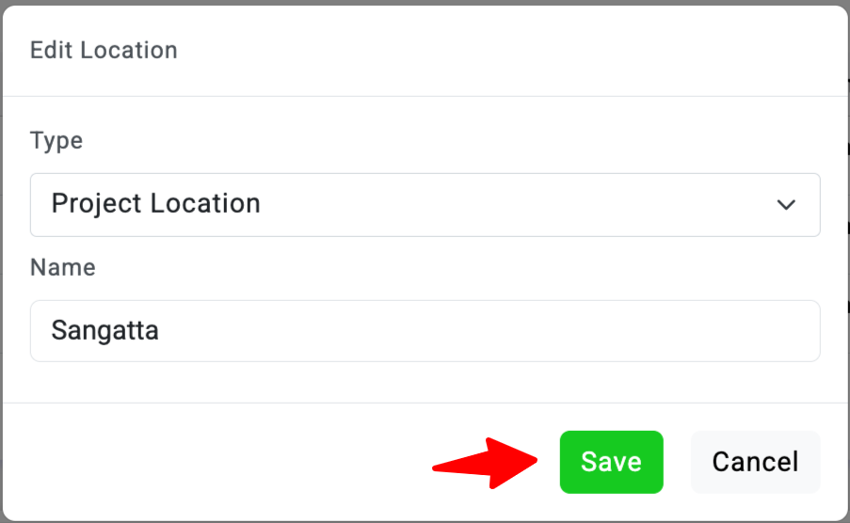Click the chevron arrow in Type field
The width and height of the screenshot is (850, 523).
click(786, 205)
